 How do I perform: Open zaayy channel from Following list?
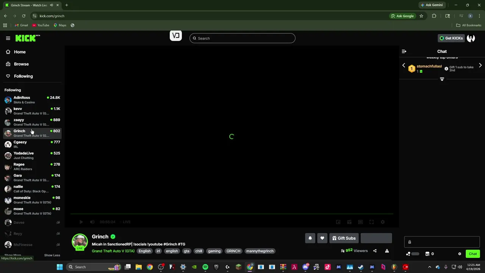[x=32, y=122]
